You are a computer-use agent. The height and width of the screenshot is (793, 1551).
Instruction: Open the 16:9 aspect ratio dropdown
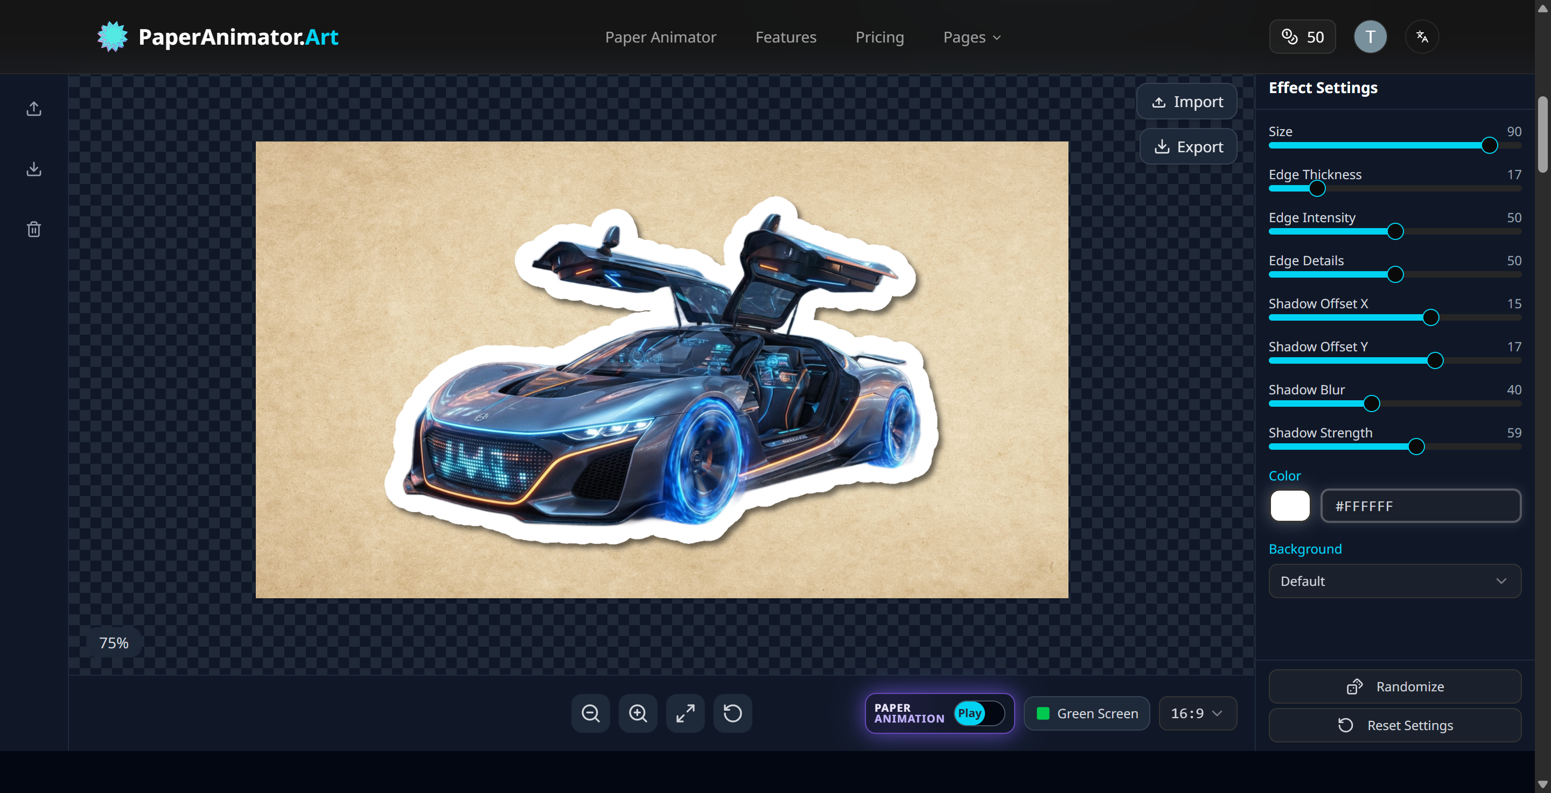pos(1197,713)
